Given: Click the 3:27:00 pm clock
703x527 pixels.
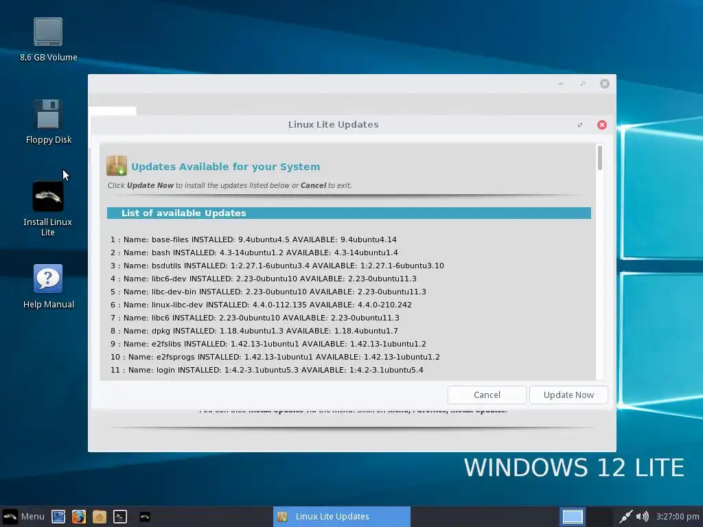Looking at the screenshot, I should (x=678, y=516).
